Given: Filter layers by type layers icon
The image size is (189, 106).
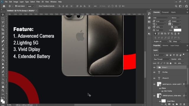Looking at the screenshot, I should 174,55.
